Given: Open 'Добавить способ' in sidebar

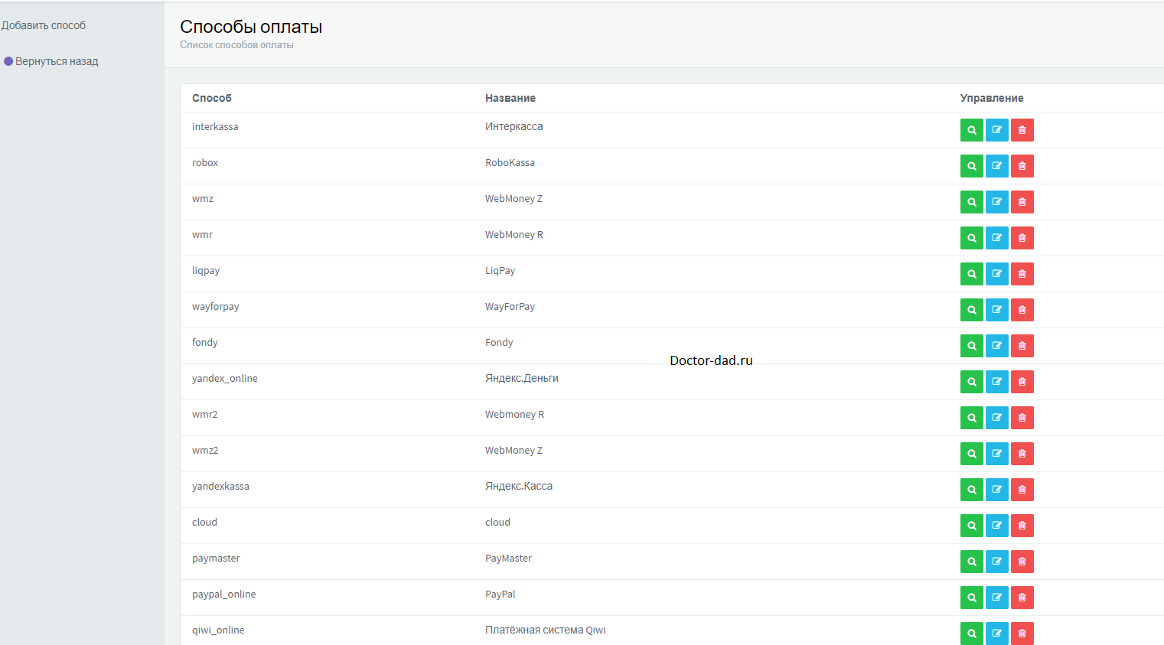Looking at the screenshot, I should [44, 25].
